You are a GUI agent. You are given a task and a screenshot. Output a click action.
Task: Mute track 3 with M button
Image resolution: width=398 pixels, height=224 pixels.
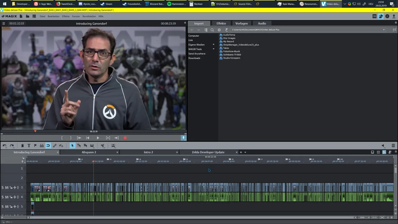[7, 188]
